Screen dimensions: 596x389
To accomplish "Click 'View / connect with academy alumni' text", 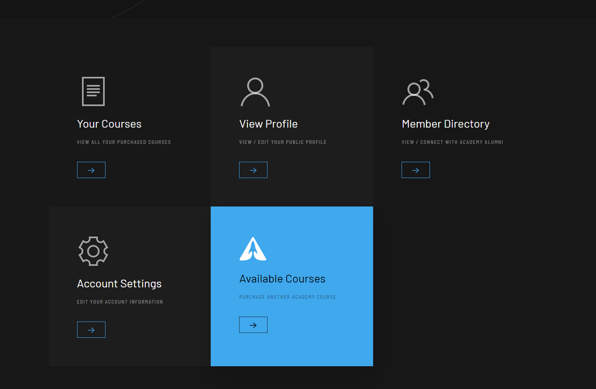I will pyautogui.click(x=452, y=142).
